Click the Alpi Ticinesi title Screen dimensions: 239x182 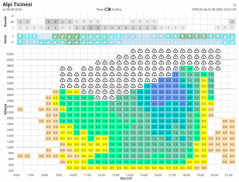click(x=17, y=4)
